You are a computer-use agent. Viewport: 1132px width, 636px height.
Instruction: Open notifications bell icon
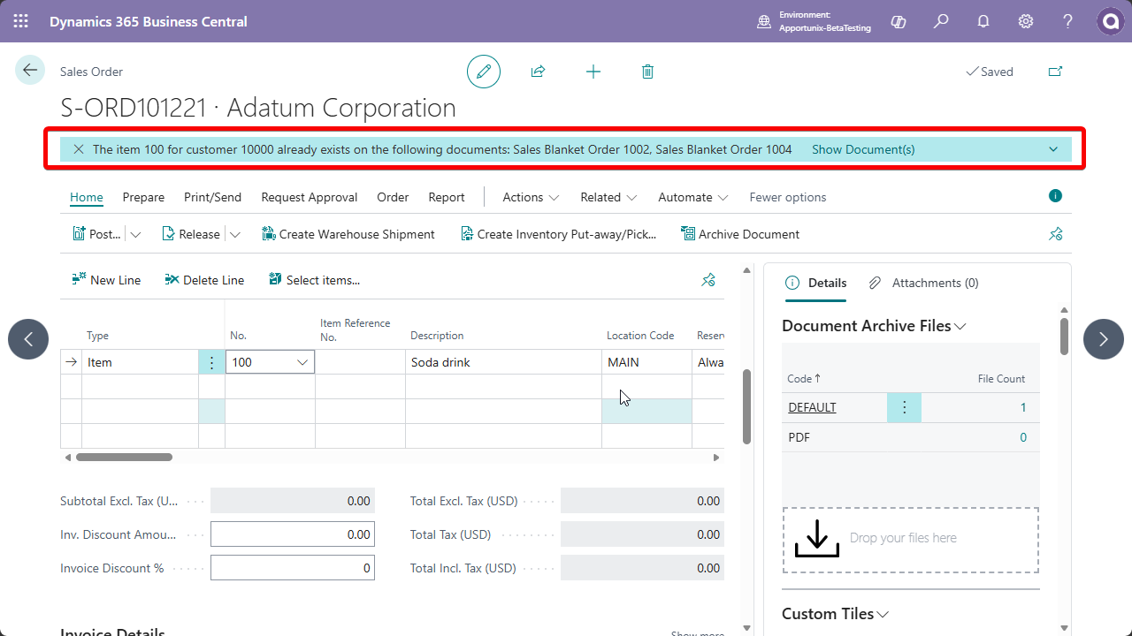coord(983,21)
